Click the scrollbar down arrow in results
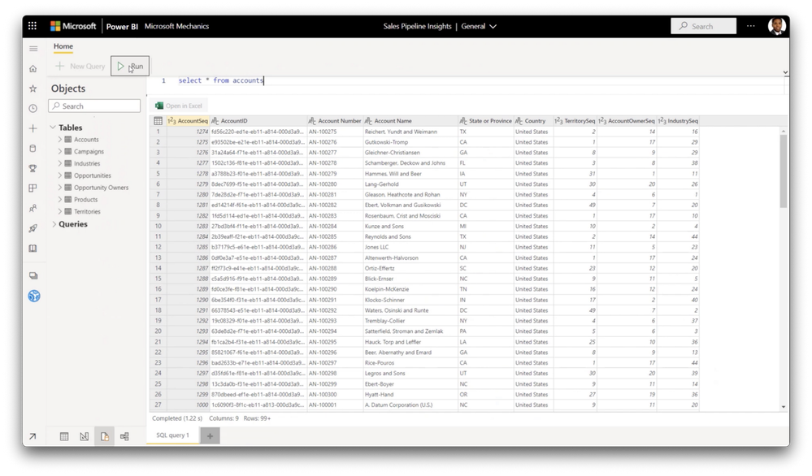Viewport: 812px width, 476px height. click(783, 407)
